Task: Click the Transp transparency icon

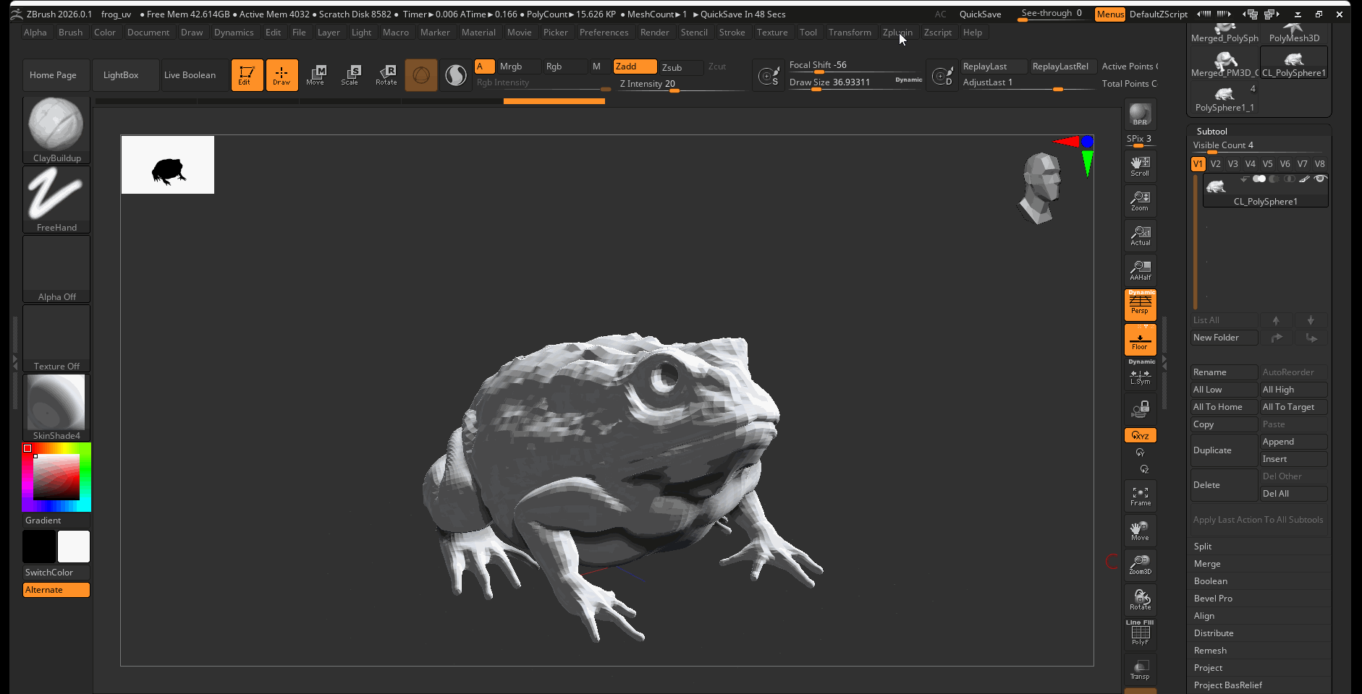Action: (x=1140, y=669)
